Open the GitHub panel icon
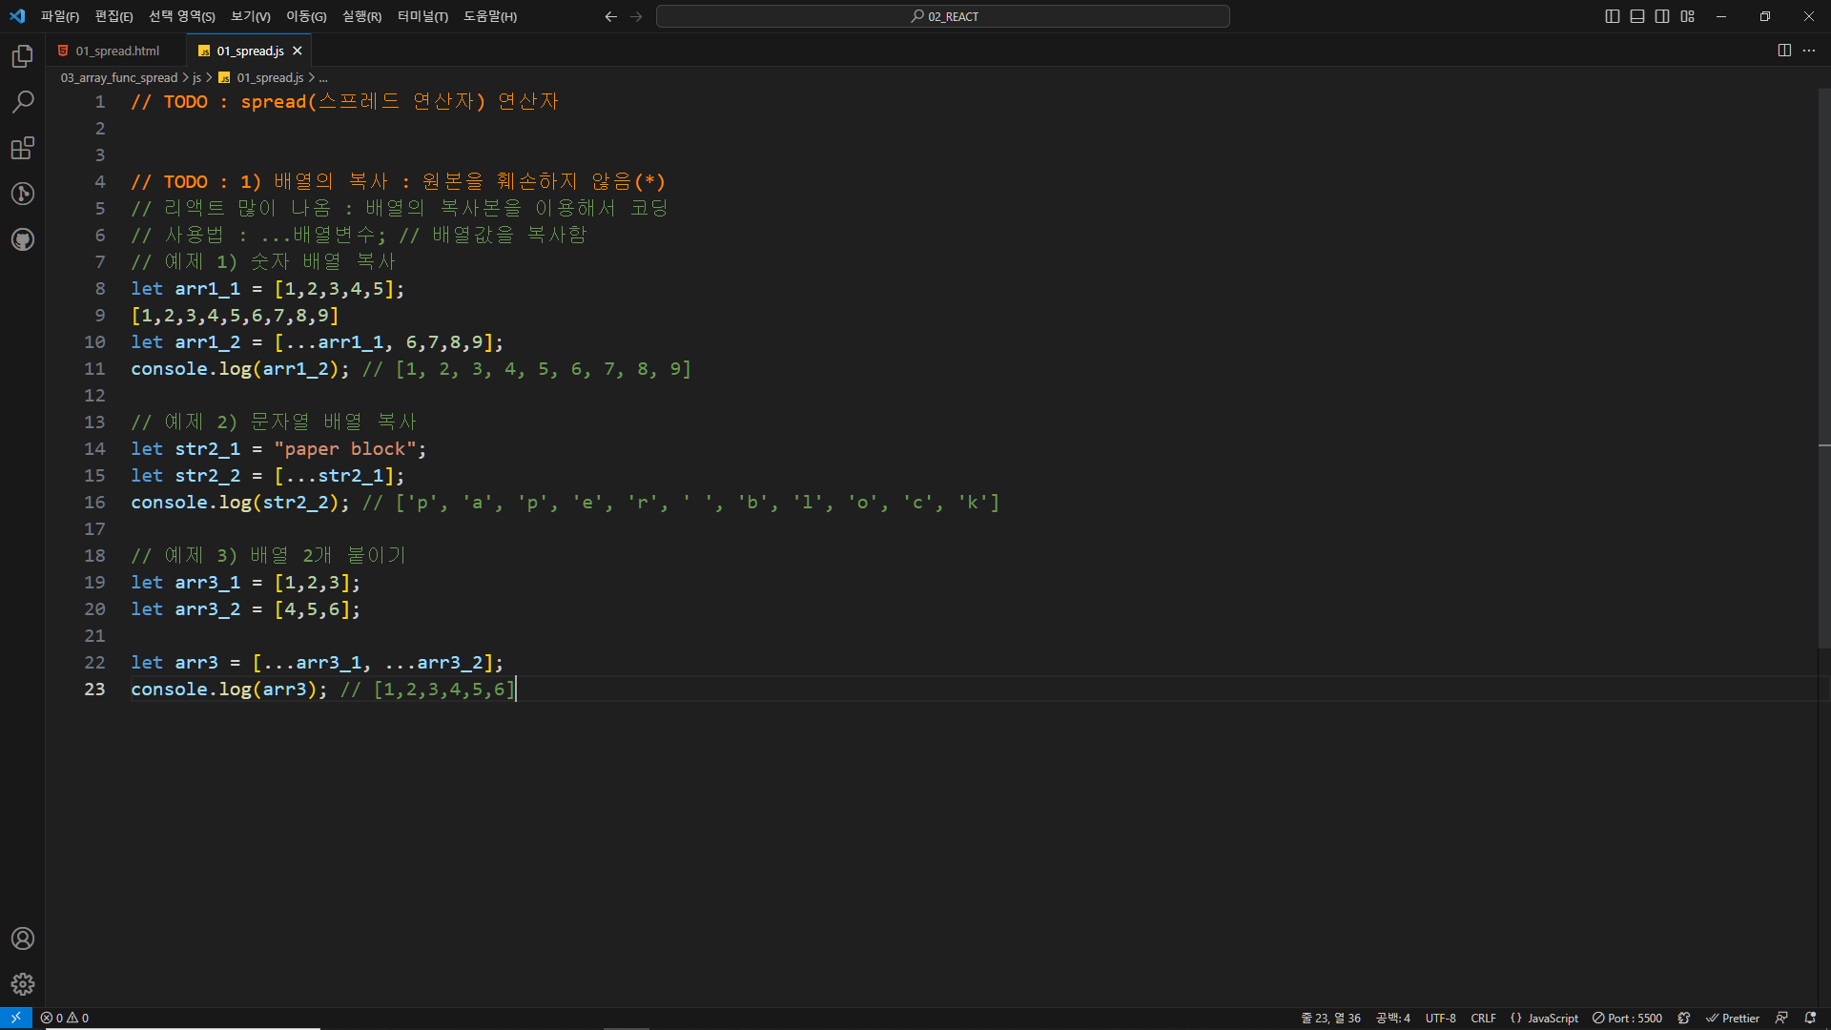This screenshot has height=1030, width=1831. pyautogui.click(x=23, y=239)
